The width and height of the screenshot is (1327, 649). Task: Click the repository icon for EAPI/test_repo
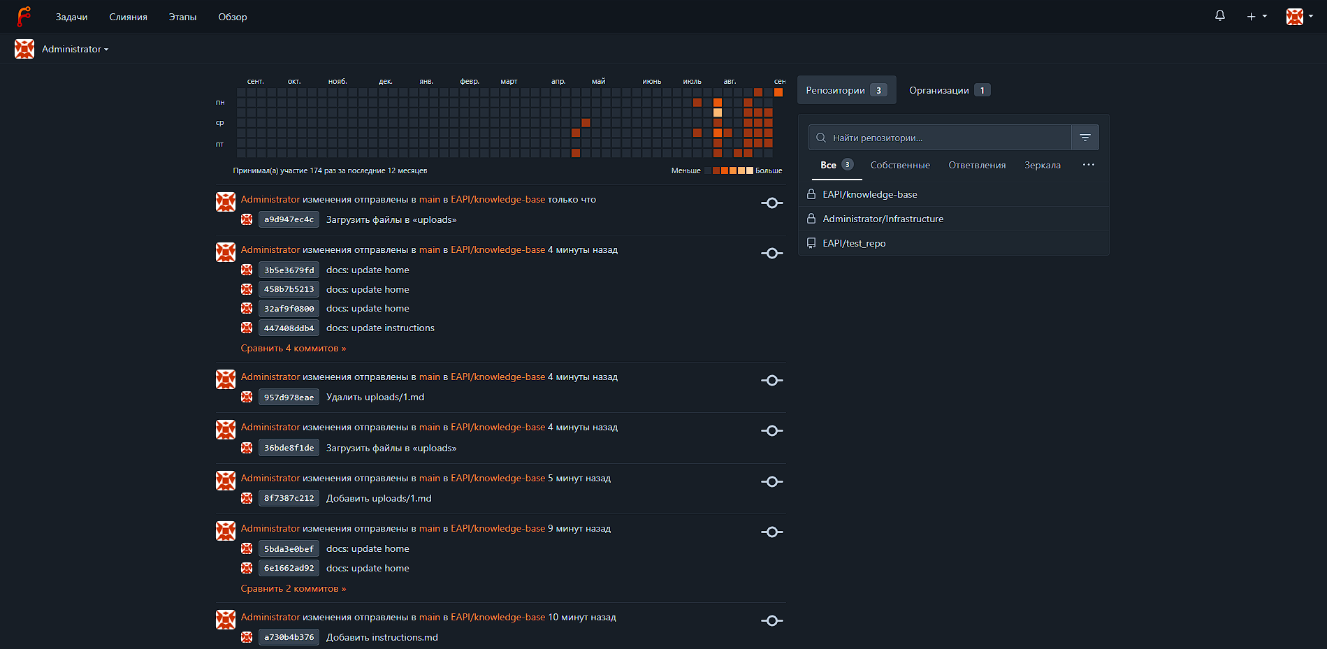(x=811, y=243)
